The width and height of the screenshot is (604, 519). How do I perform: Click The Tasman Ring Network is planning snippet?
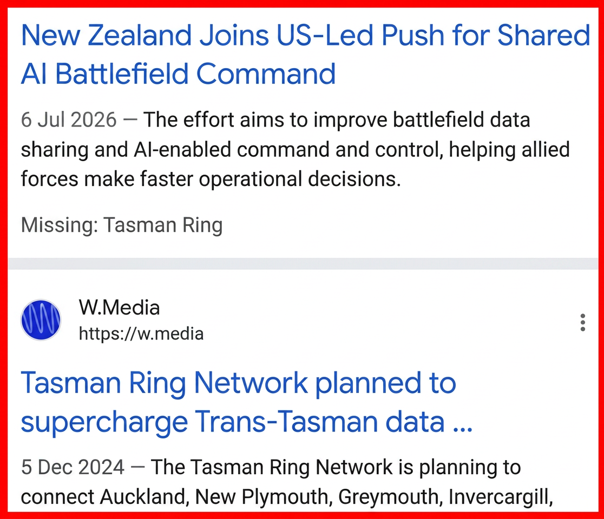[x=336, y=467]
